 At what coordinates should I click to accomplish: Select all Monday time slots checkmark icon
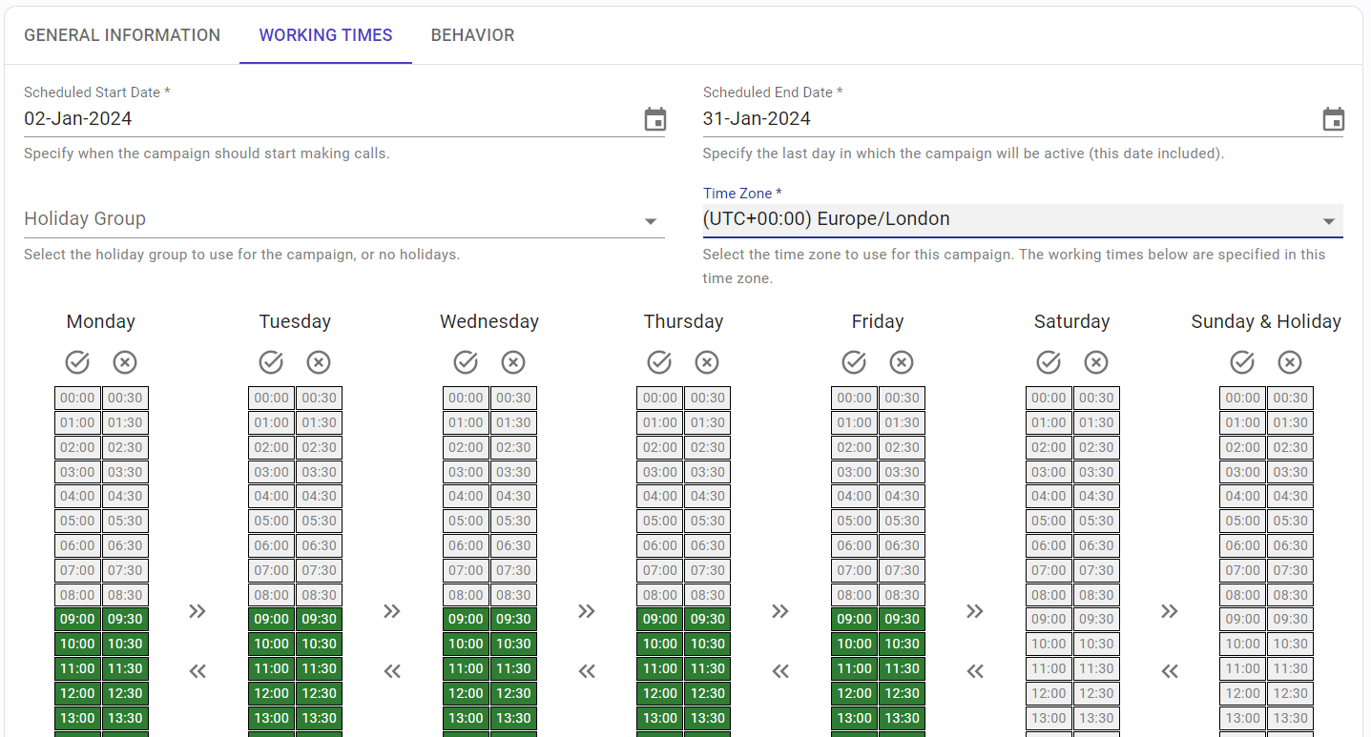(x=77, y=362)
